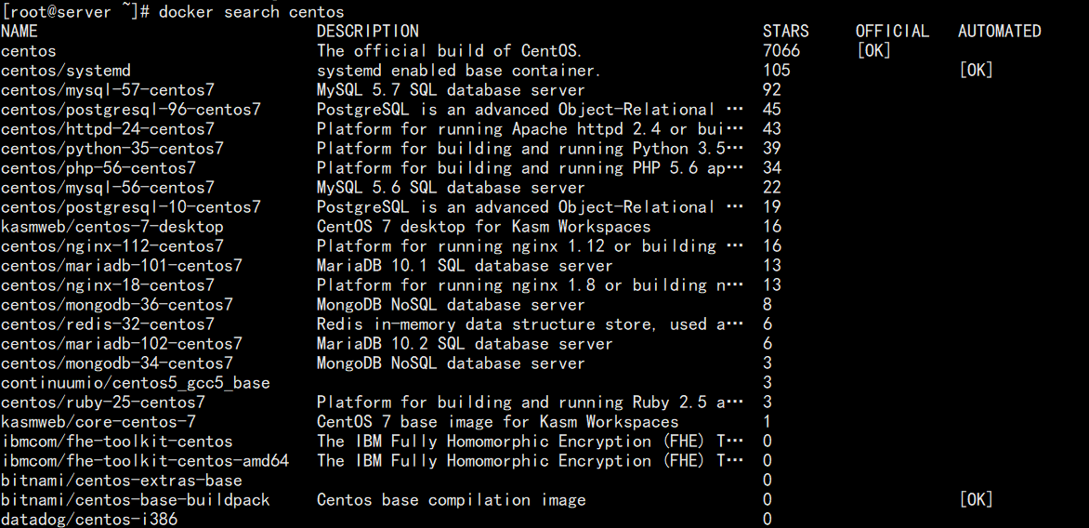Image resolution: width=1089 pixels, height=528 pixels.
Task: Click 'kasmweb/core-centos-7' image name
Action: click(98, 422)
